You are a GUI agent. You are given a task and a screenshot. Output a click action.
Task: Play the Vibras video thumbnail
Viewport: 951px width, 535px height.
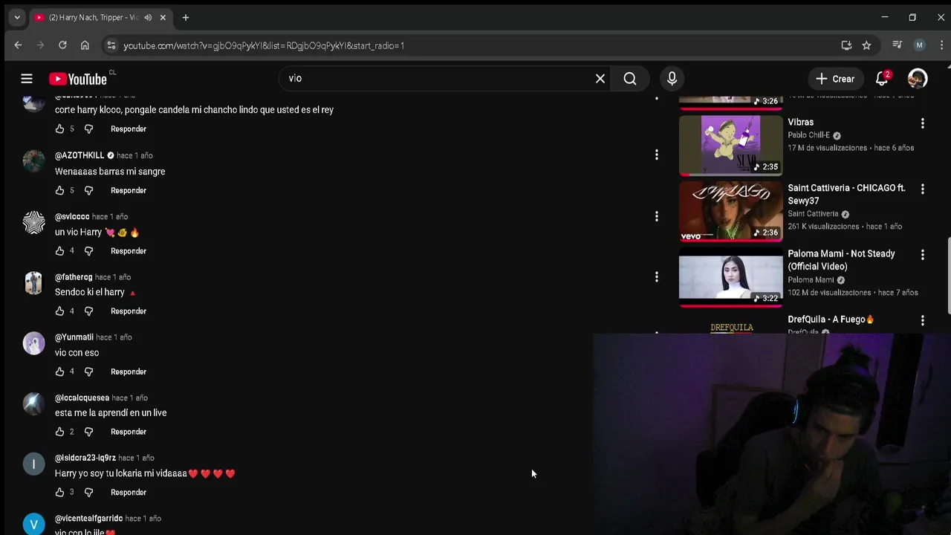[730, 145]
